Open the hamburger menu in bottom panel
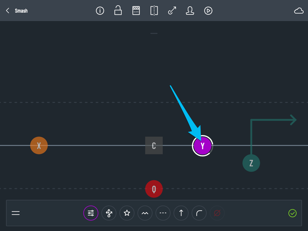308x231 pixels. pyautogui.click(x=16, y=213)
